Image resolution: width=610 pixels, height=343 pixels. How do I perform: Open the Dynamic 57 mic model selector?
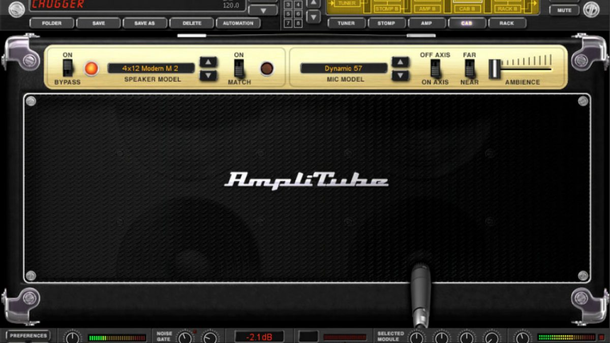[344, 69]
